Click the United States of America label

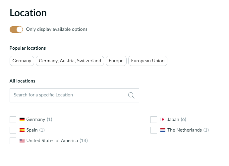point(52,141)
